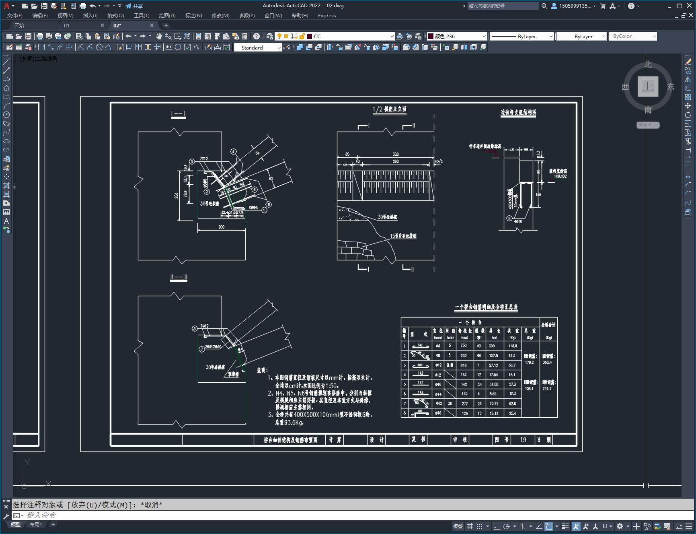Toggle object snap in status bar

(x=549, y=526)
